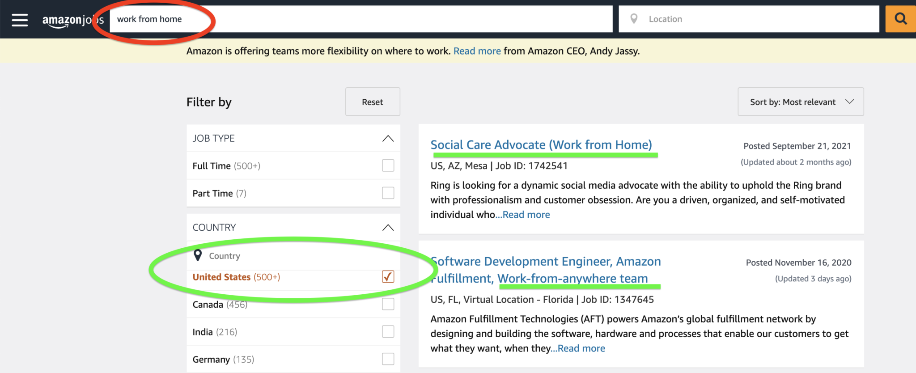This screenshot has width=916, height=373.
Task: Click the Amazon Jobs logo
Action: tap(73, 21)
